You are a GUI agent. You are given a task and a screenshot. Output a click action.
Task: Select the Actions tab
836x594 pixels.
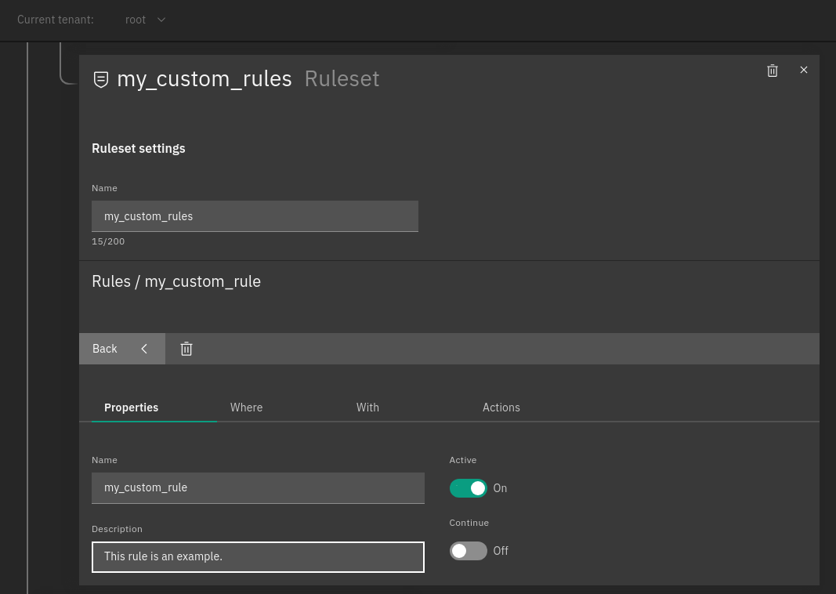pyautogui.click(x=501, y=407)
